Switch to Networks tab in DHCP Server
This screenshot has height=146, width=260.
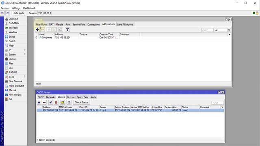pos(50,97)
